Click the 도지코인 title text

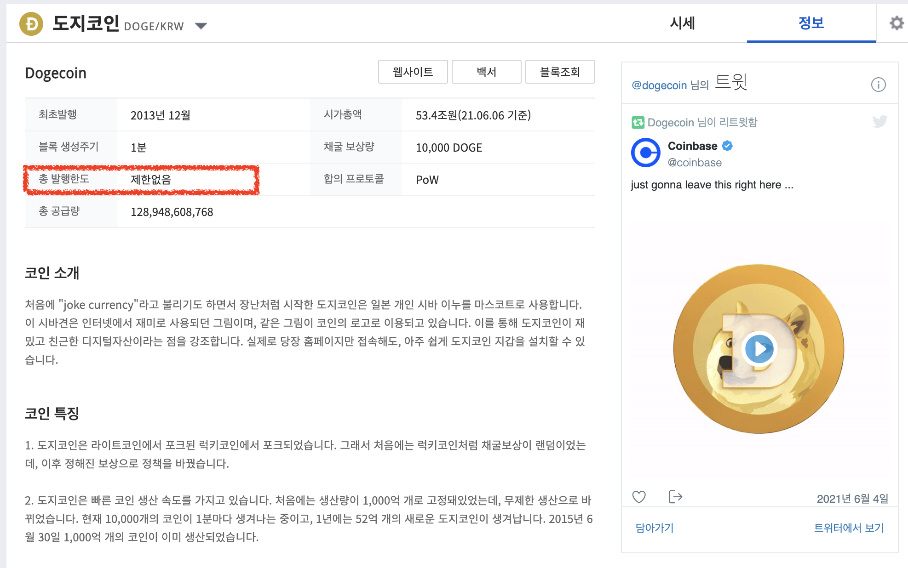(x=86, y=23)
